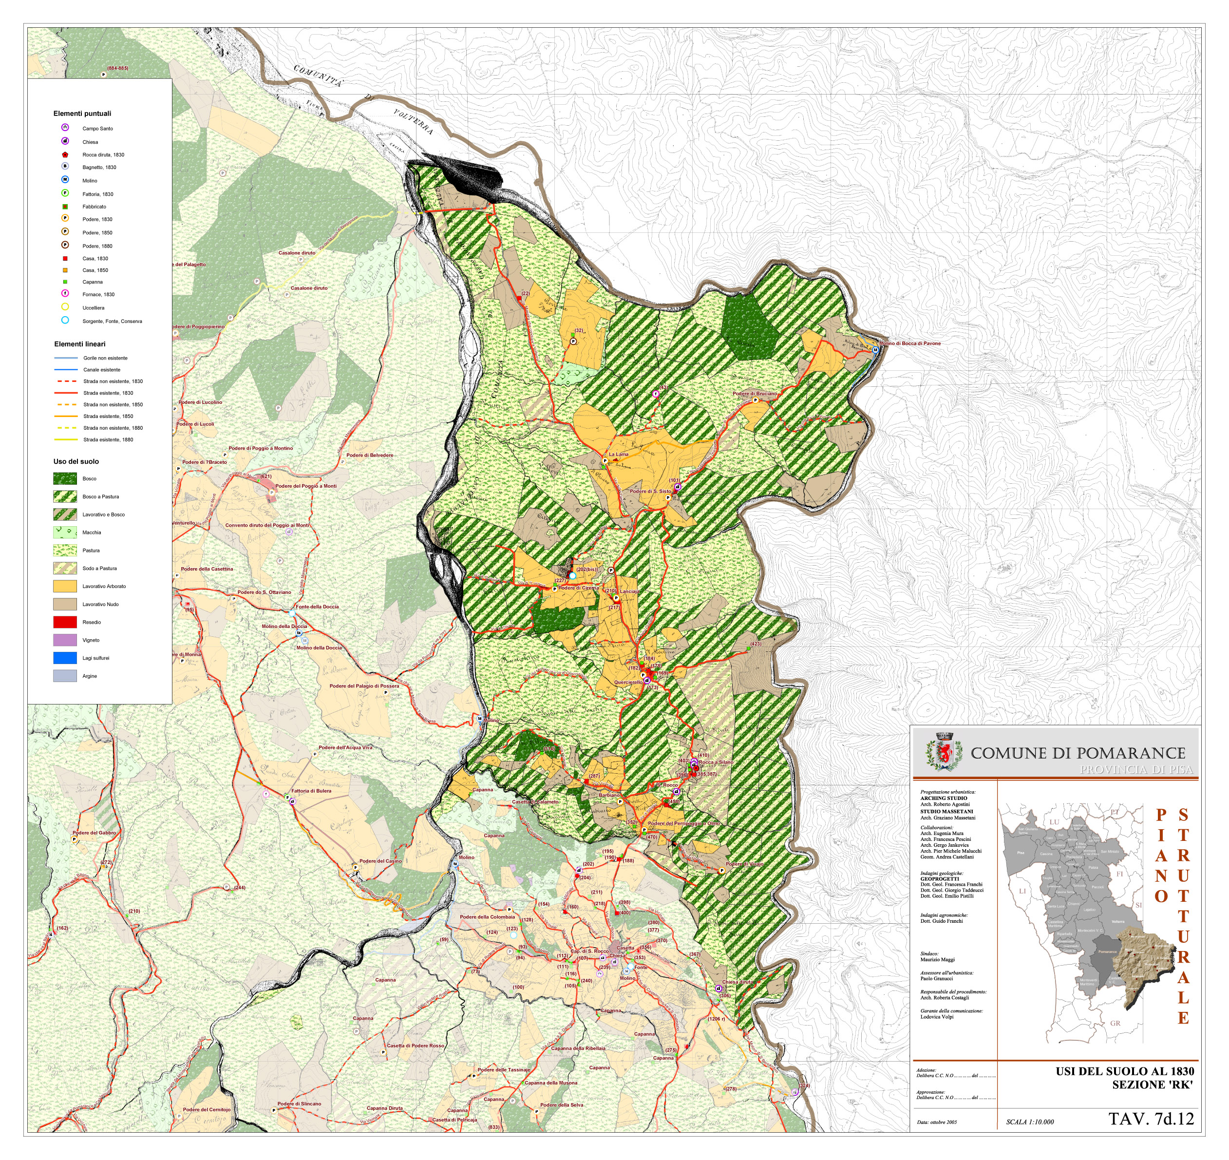Click the Molino blue M symbol in legend

(65, 180)
